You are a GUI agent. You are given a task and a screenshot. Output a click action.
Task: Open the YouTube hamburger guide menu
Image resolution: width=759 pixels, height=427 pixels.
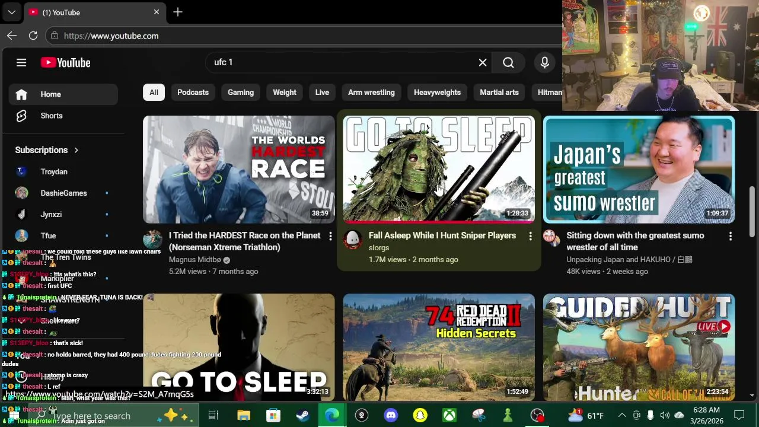coord(21,62)
